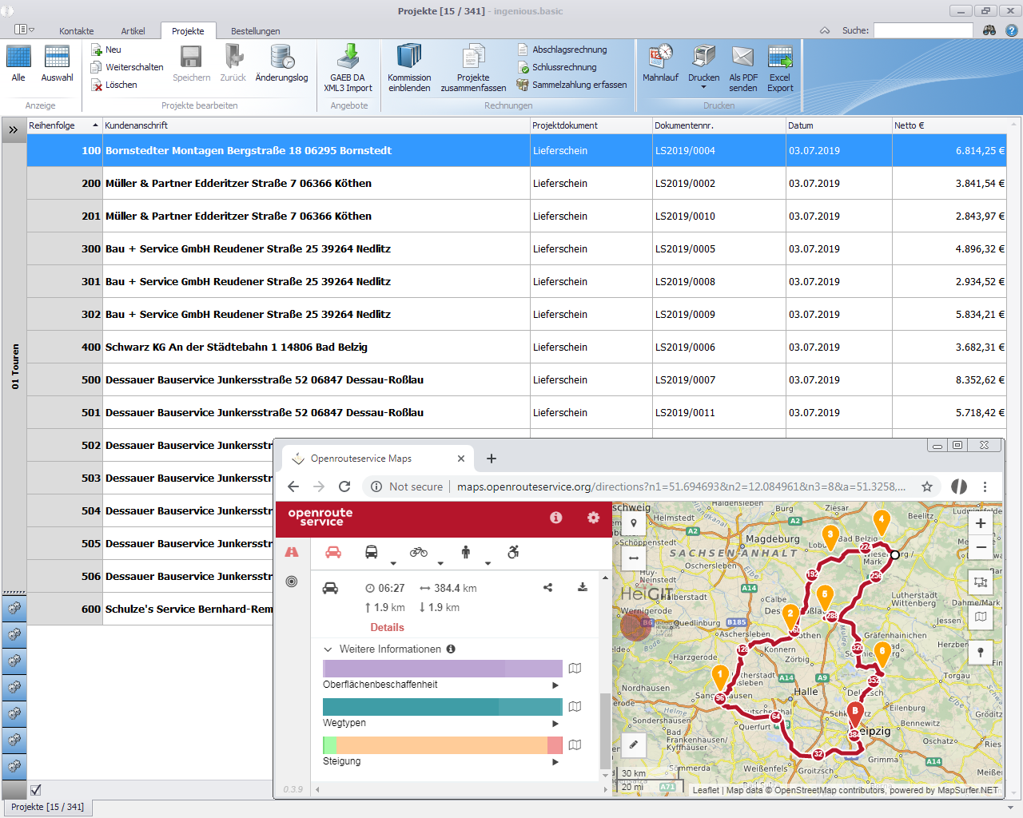The height and width of the screenshot is (818, 1023).
Task: Open Kommission einblenden tool
Action: (x=409, y=58)
